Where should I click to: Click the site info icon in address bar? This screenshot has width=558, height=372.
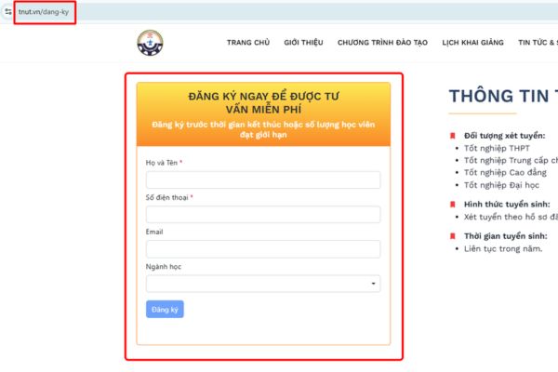7,12
